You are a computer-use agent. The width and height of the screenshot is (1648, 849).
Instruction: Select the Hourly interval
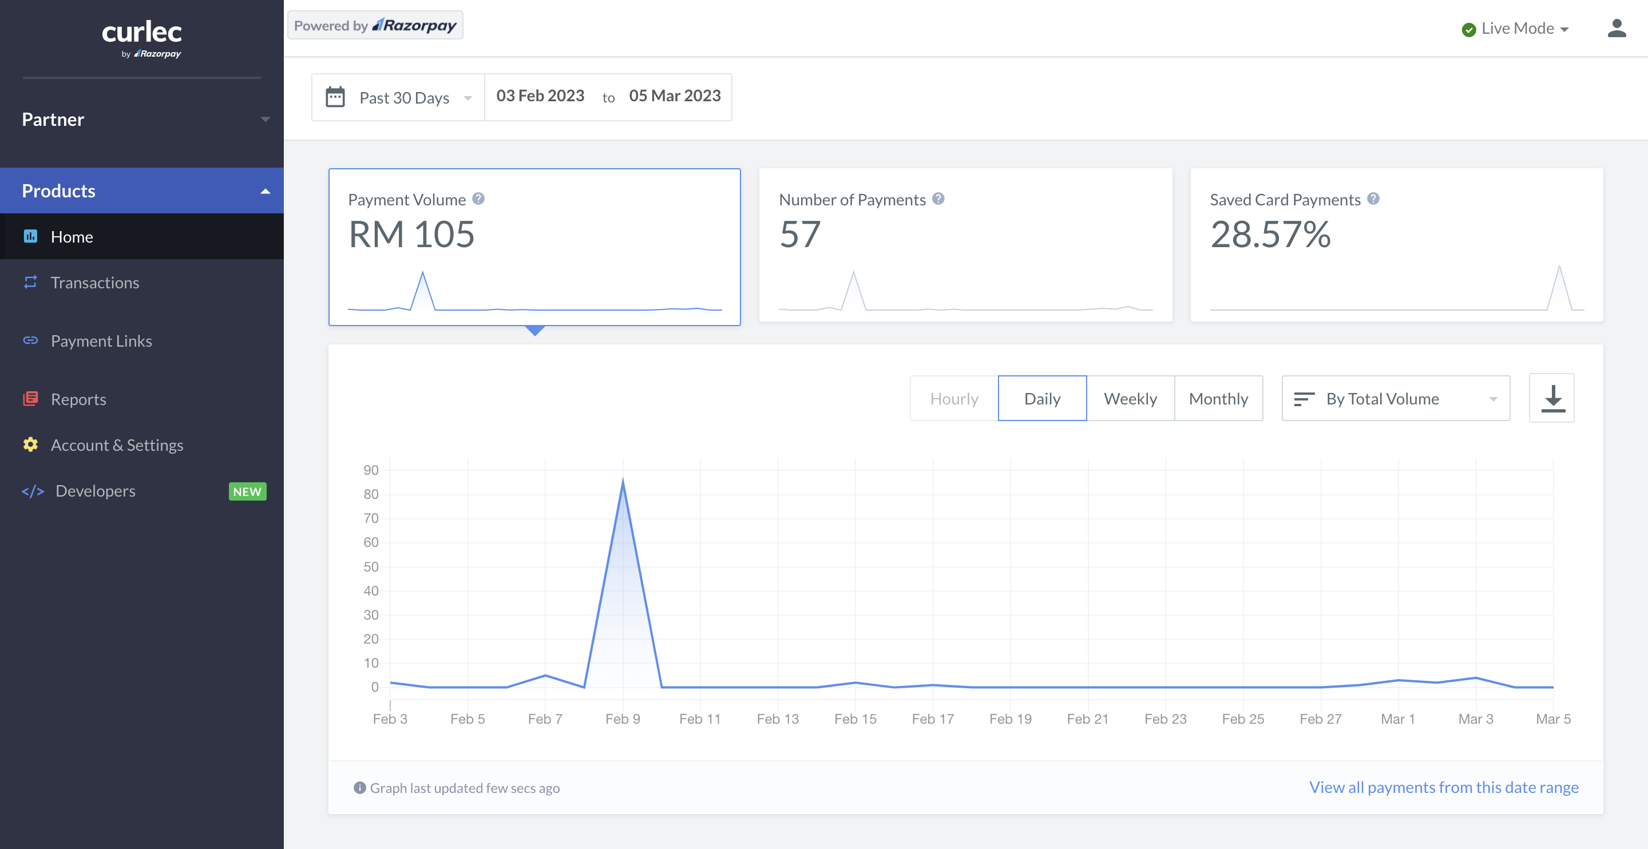[x=954, y=399]
